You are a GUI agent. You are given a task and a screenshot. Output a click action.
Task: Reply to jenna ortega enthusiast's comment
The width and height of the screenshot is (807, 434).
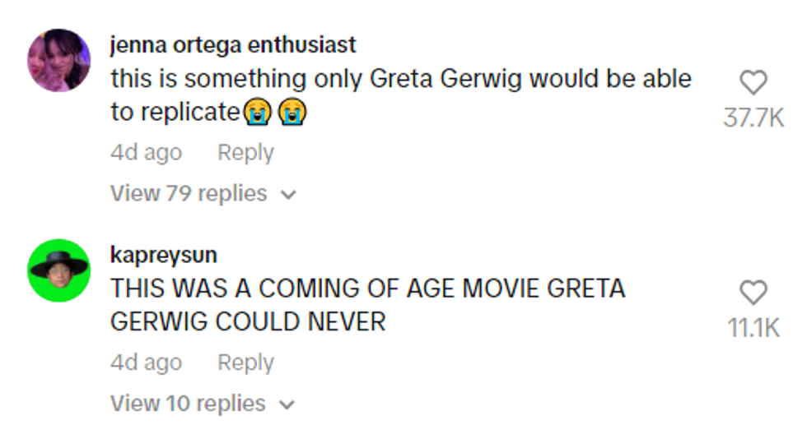coord(245,153)
